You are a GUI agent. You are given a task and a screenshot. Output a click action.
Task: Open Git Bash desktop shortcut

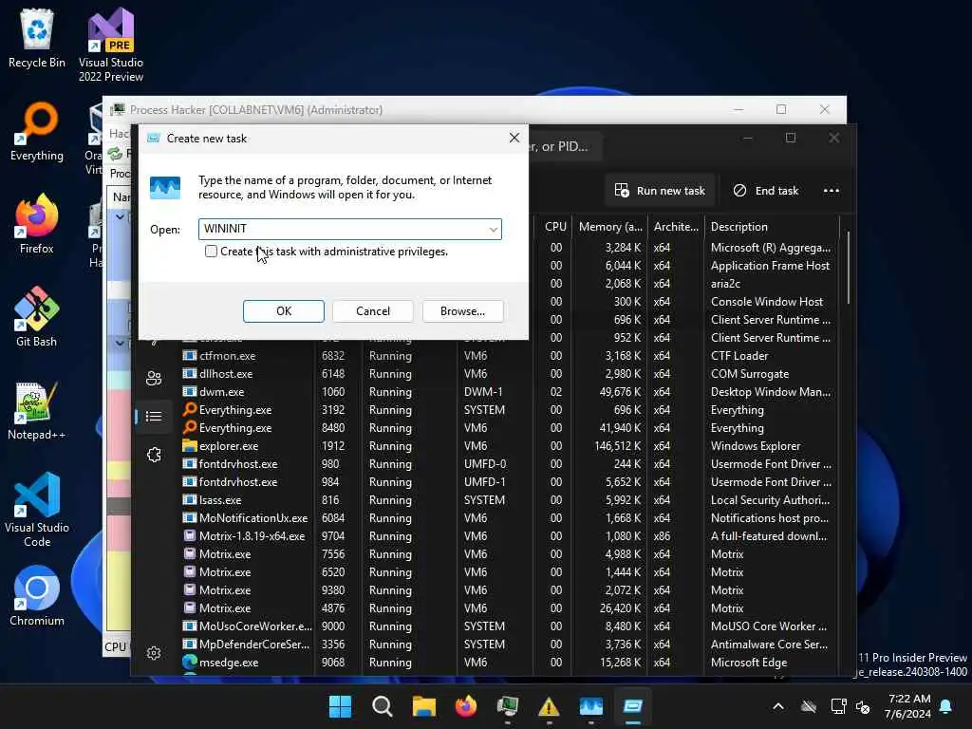[x=37, y=317]
